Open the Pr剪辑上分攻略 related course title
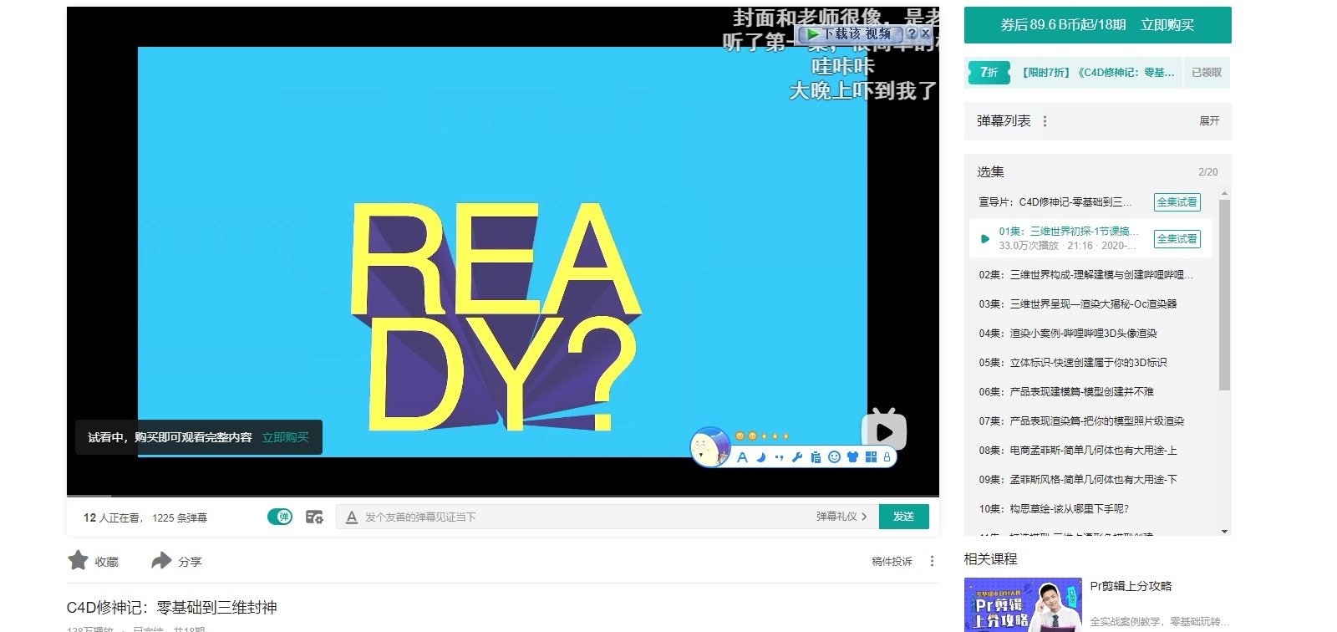Viewport: 1337px width, 632px height. pyautogui.click(x=1131, y=586)
